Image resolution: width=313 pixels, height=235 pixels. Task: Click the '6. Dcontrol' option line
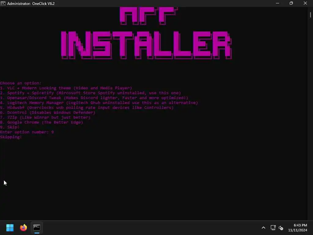(48, 113)
